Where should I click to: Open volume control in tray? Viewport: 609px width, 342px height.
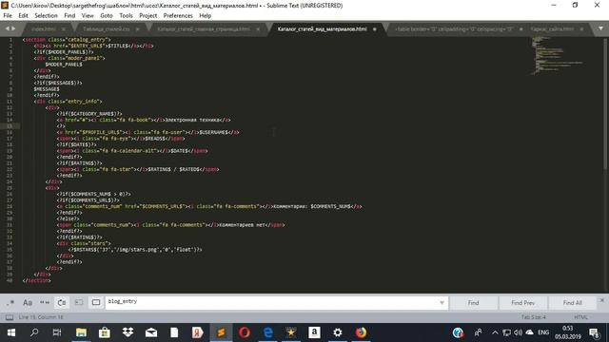518,332
